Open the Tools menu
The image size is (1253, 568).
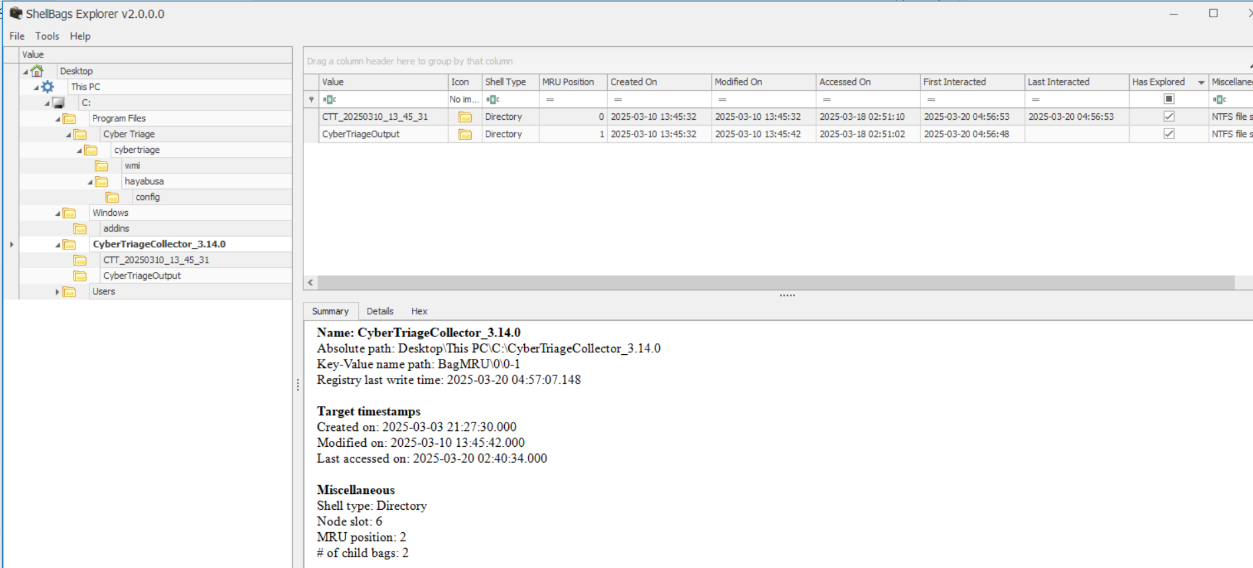(47, 36)
